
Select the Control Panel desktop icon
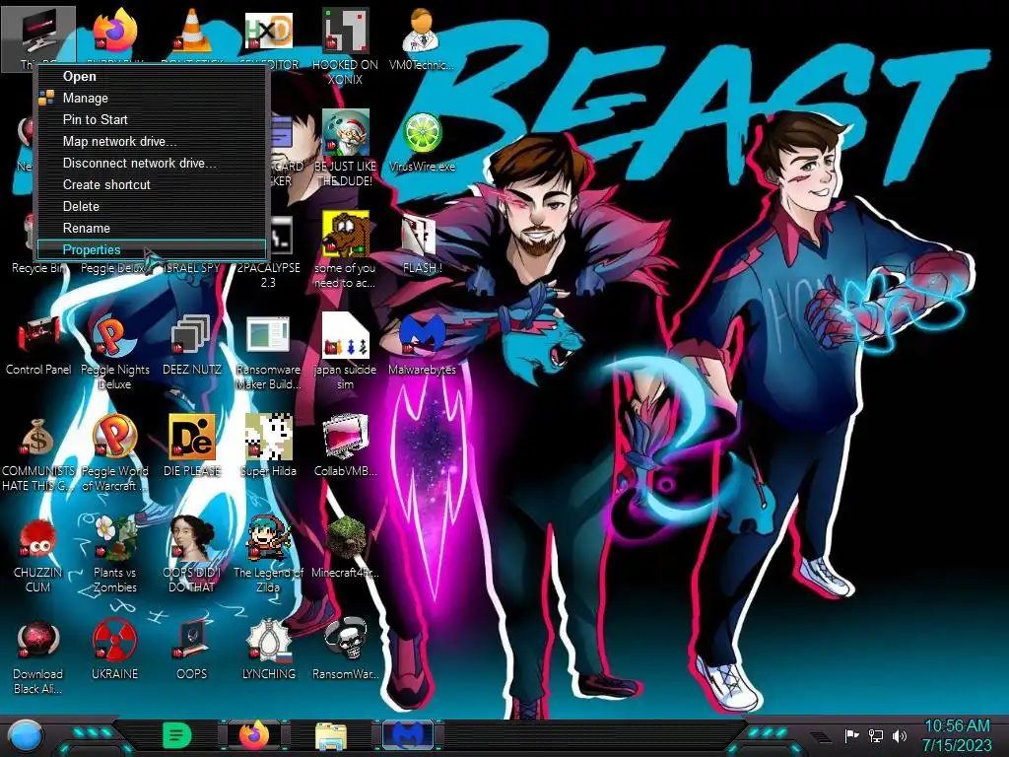pyautogui.click(x=38, y=336)
